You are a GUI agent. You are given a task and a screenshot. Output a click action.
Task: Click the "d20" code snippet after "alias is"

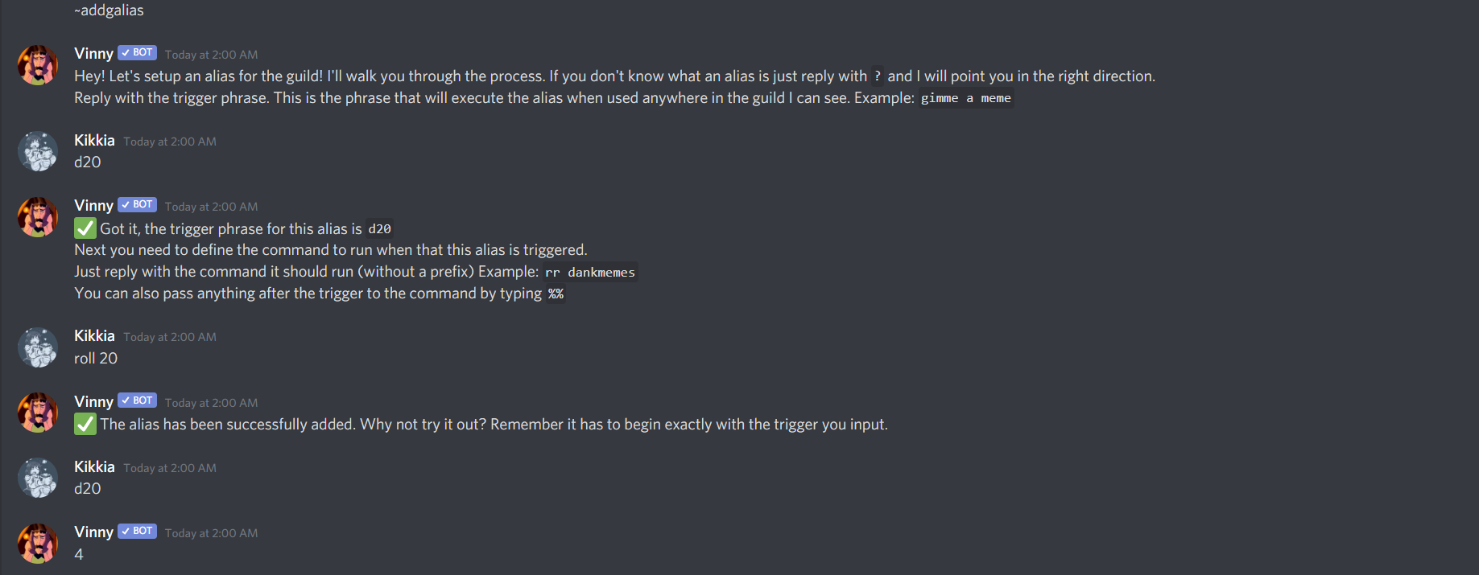coord(379,229)
